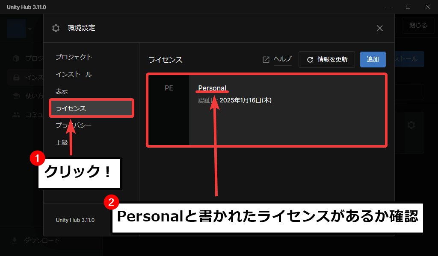
Task: Open the 表示 settings section
Action: [x=62, y=91]
